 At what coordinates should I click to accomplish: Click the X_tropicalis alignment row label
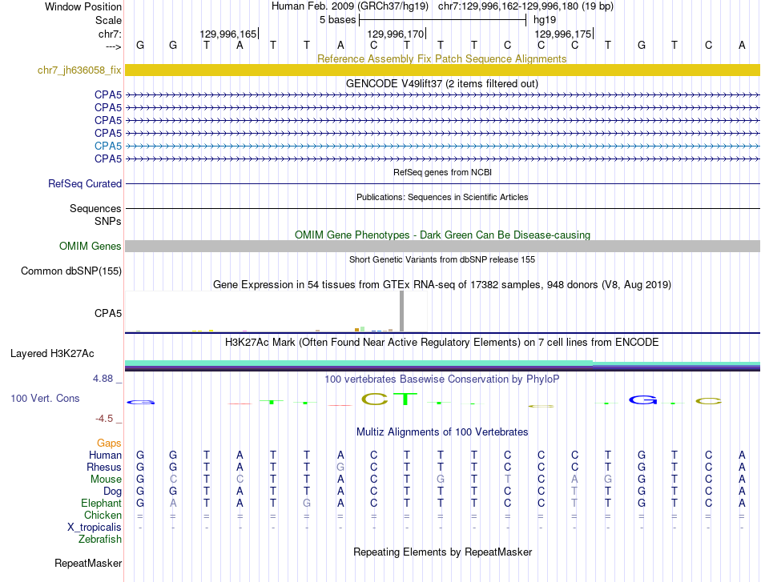(95, 528)
